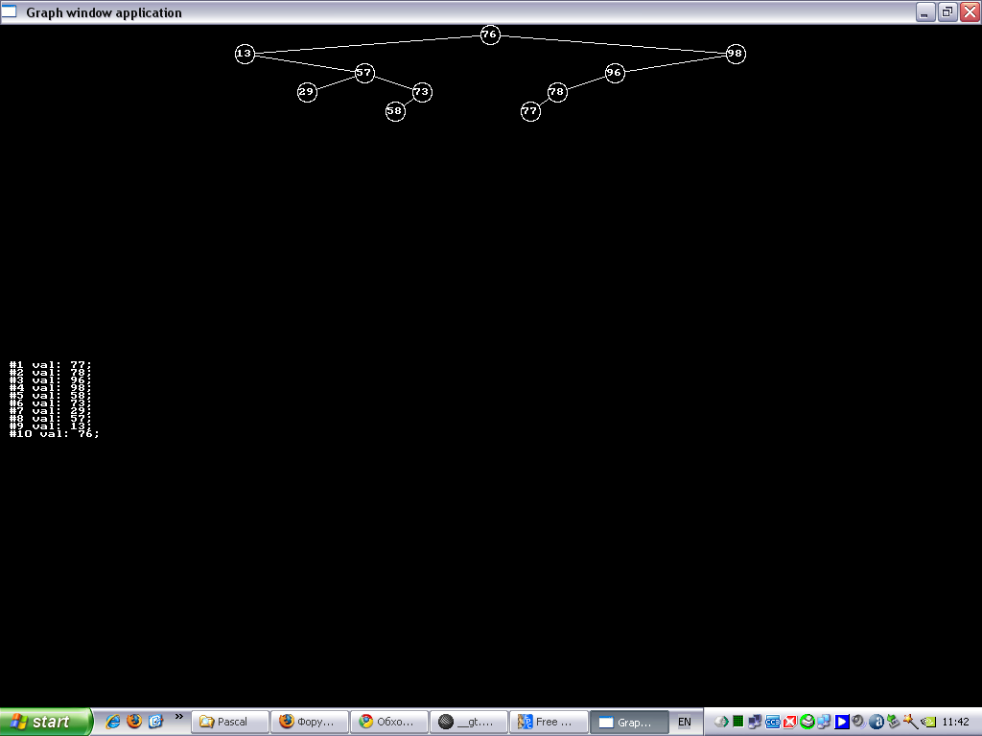Expand the Quick Launch overflow chevron
The height and width of the screenshot is (736, 982).
[178, 716]
